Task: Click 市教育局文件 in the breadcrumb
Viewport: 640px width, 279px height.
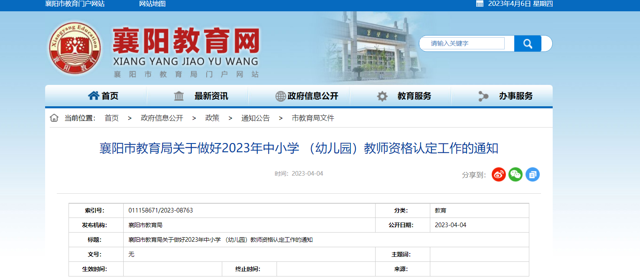Action: tap(313, 118)
